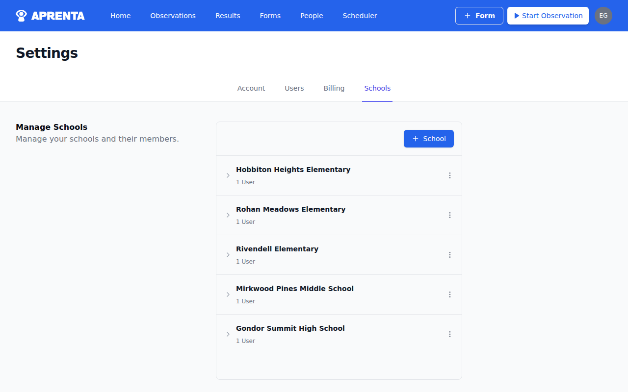Screen dimensions: 628x392
Task: Open the three-dot menu for Rivendell Elementary
Action: [x=450, y=254]
